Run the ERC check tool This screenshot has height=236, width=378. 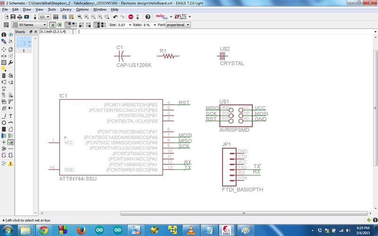(4, 163)
